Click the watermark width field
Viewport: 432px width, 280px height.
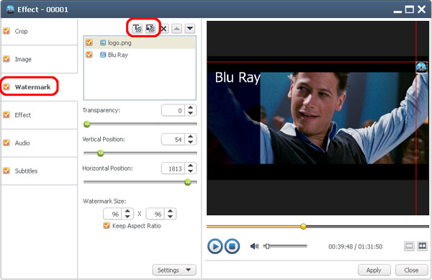(x=112, y=214)
